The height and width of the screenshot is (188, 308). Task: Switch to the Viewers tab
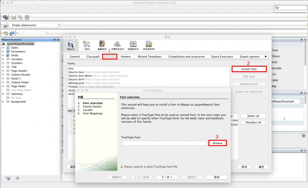pyautogui.click(x=126, y=57)
